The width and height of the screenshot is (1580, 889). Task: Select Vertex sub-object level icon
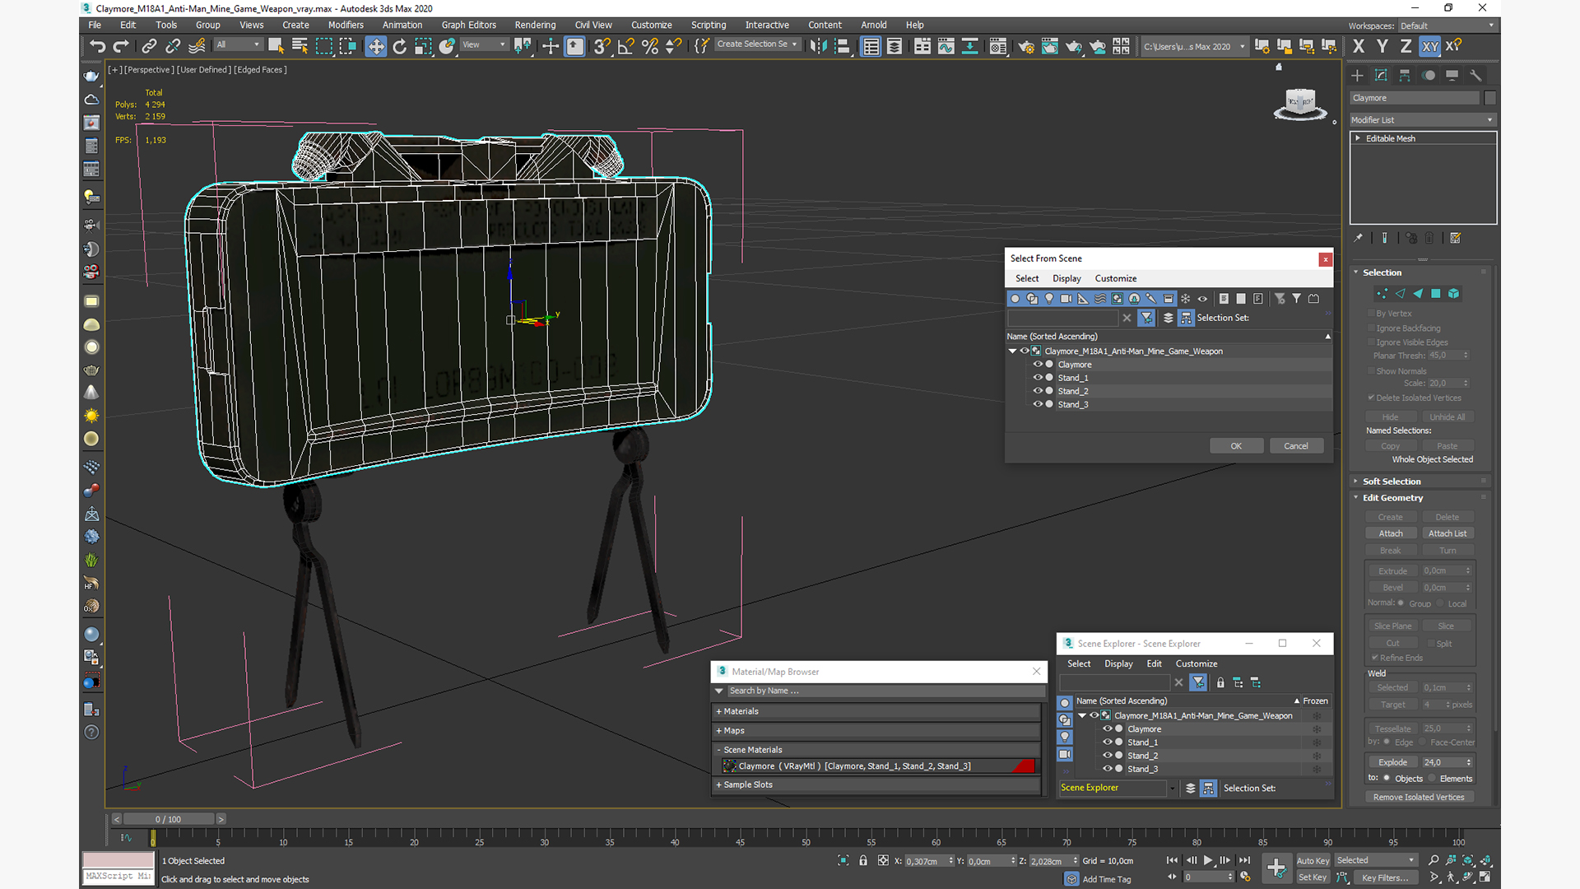[x=1382, y=294]
